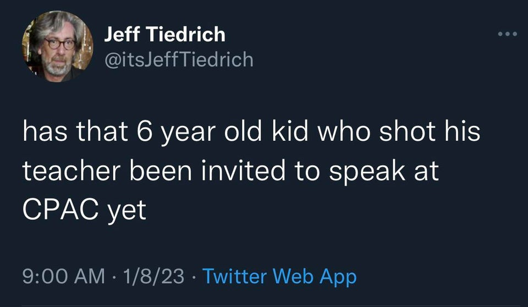Click the word year in the tweet
The width and height of the screenshot is (528, 307).
click(188, 134)
